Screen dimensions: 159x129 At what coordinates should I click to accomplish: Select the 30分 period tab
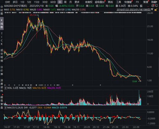45,2
